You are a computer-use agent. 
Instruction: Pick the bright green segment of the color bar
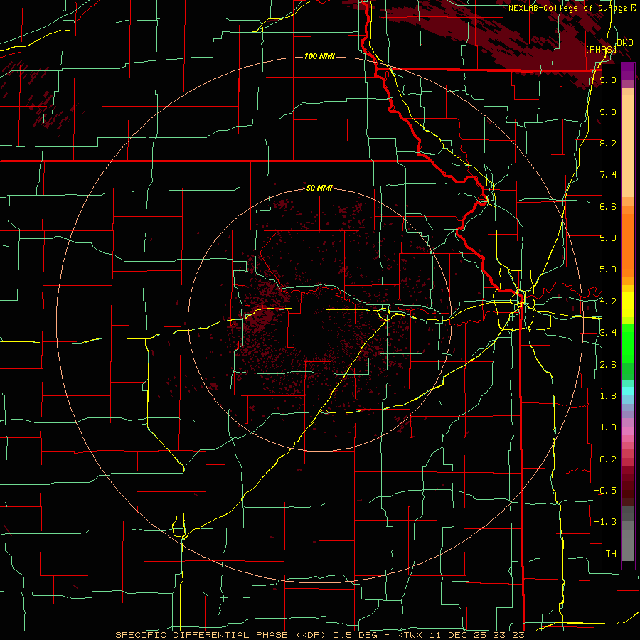coord(628,343)
